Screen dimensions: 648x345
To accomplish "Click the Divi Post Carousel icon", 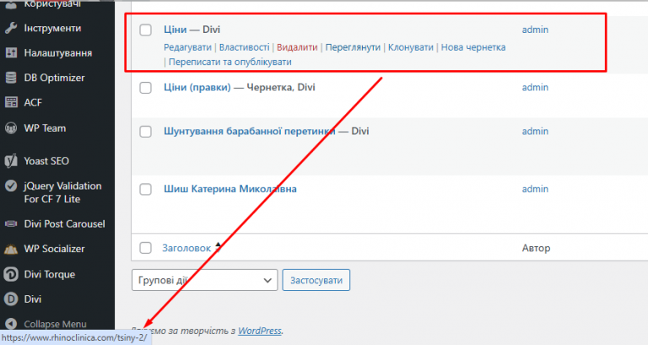I will [x=11, y=224].
